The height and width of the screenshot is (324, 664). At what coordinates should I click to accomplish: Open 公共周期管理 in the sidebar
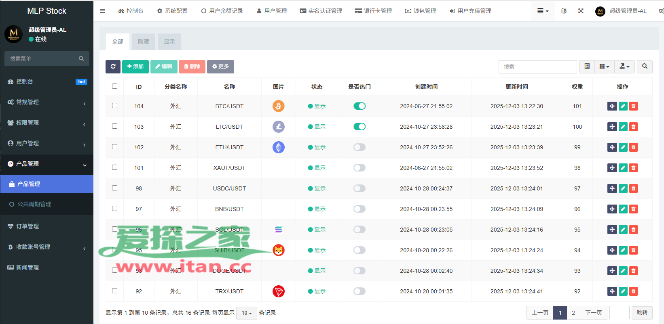pos(34,204)
